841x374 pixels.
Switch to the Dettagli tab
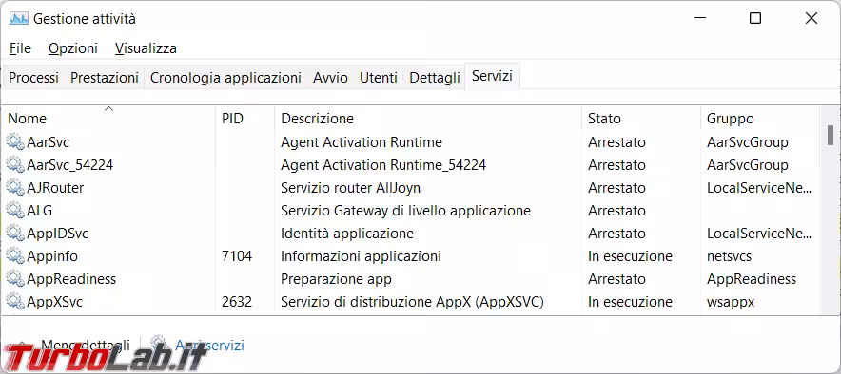click(435, 78)
